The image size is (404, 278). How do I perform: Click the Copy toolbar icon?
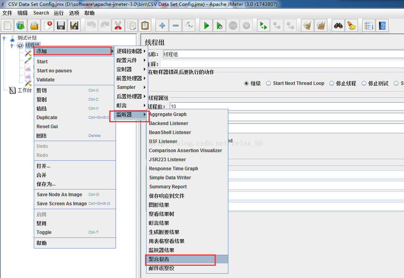(x=132, y=26)
